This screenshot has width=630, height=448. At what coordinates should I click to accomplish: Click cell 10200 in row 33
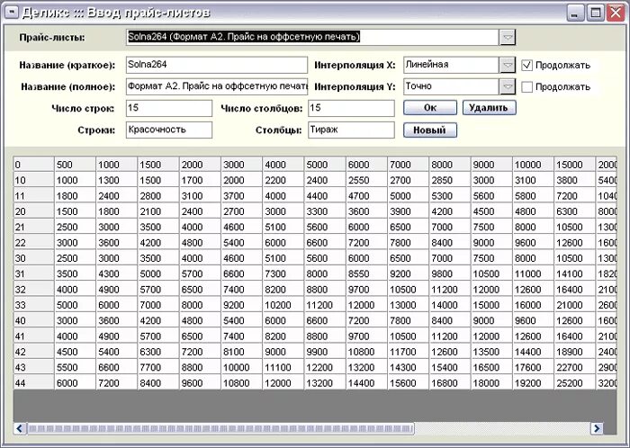point(283,305)
